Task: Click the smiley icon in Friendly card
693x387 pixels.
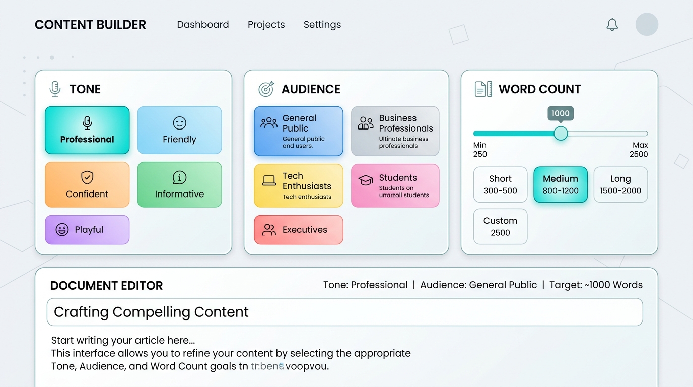Action: (179, 123)
